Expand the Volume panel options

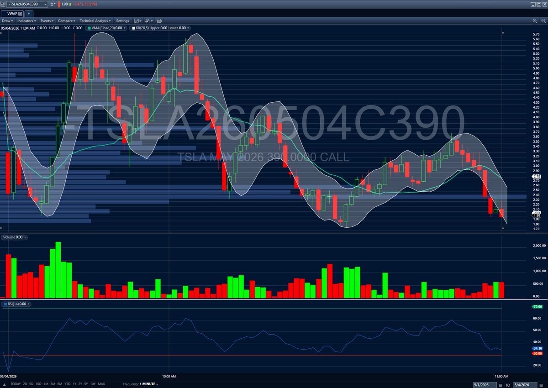click(x=25, y=237)
